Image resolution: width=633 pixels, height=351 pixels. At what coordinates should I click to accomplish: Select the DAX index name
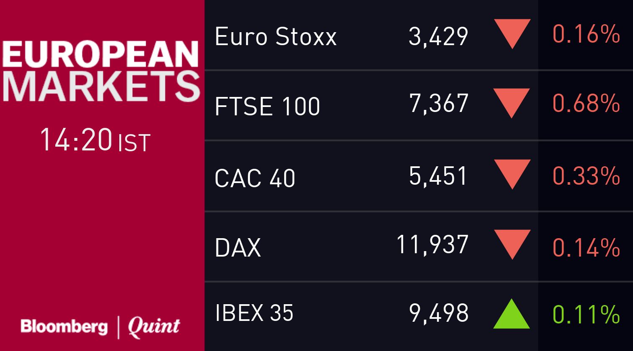(x=238, y=247)
